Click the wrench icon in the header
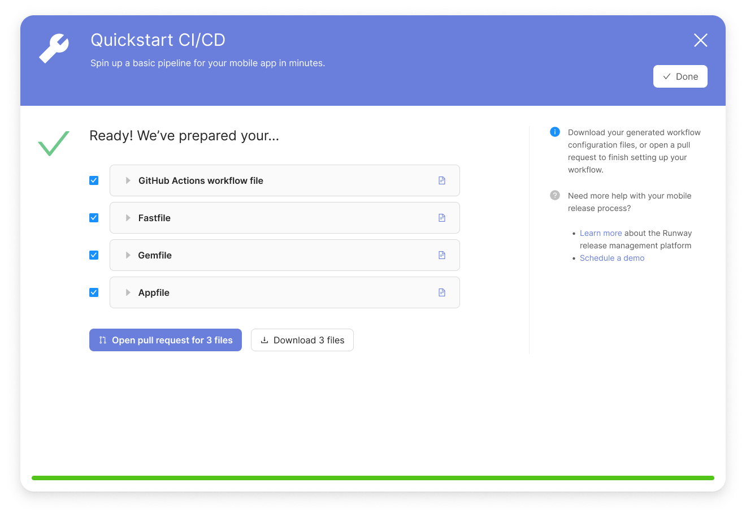 (x=53, y=48)
